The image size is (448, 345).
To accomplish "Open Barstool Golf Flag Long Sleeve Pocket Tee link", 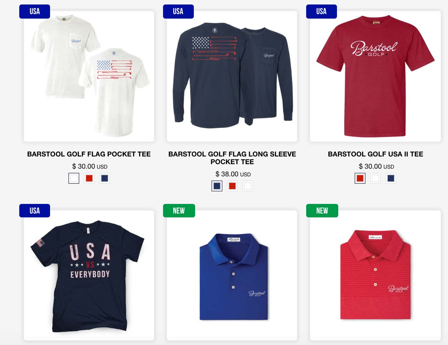I will [x=232, y=158].
